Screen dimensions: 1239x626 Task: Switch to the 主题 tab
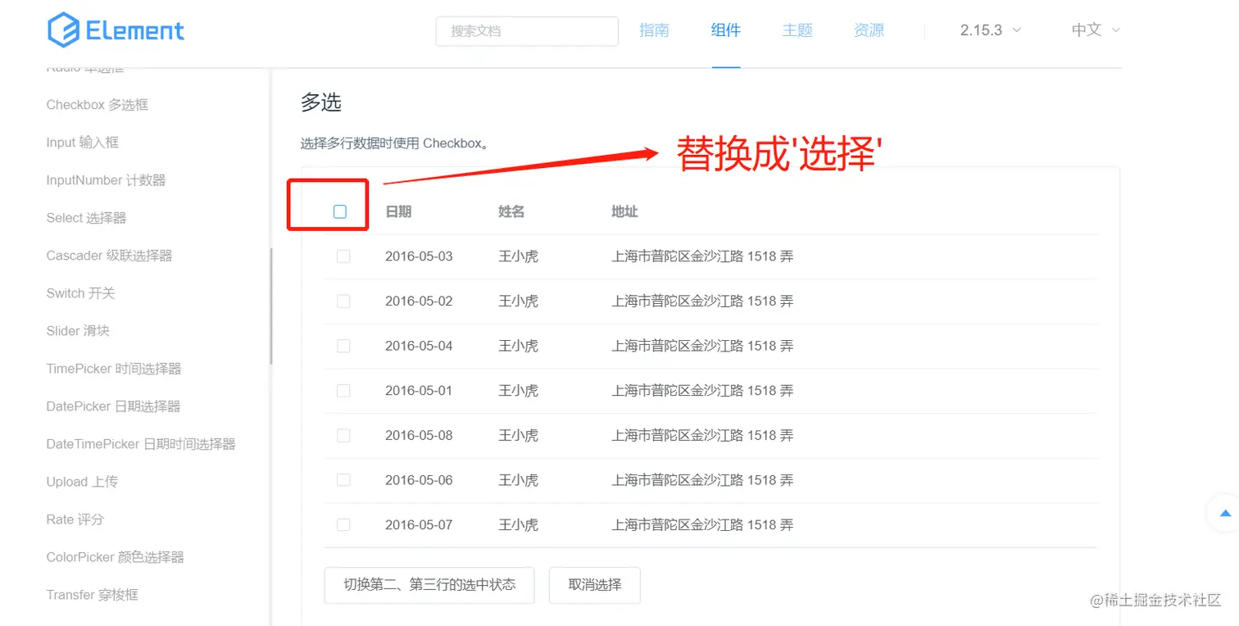coord(796,29)
